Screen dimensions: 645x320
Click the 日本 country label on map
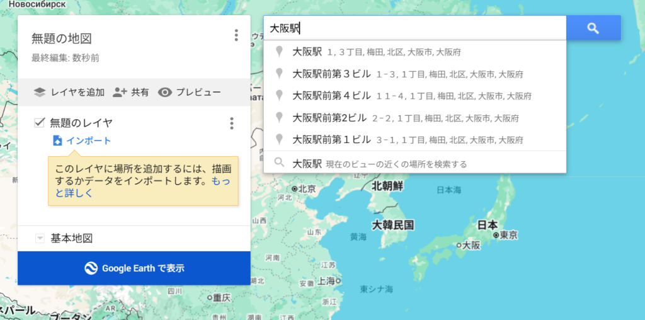(x=488, y=225)
